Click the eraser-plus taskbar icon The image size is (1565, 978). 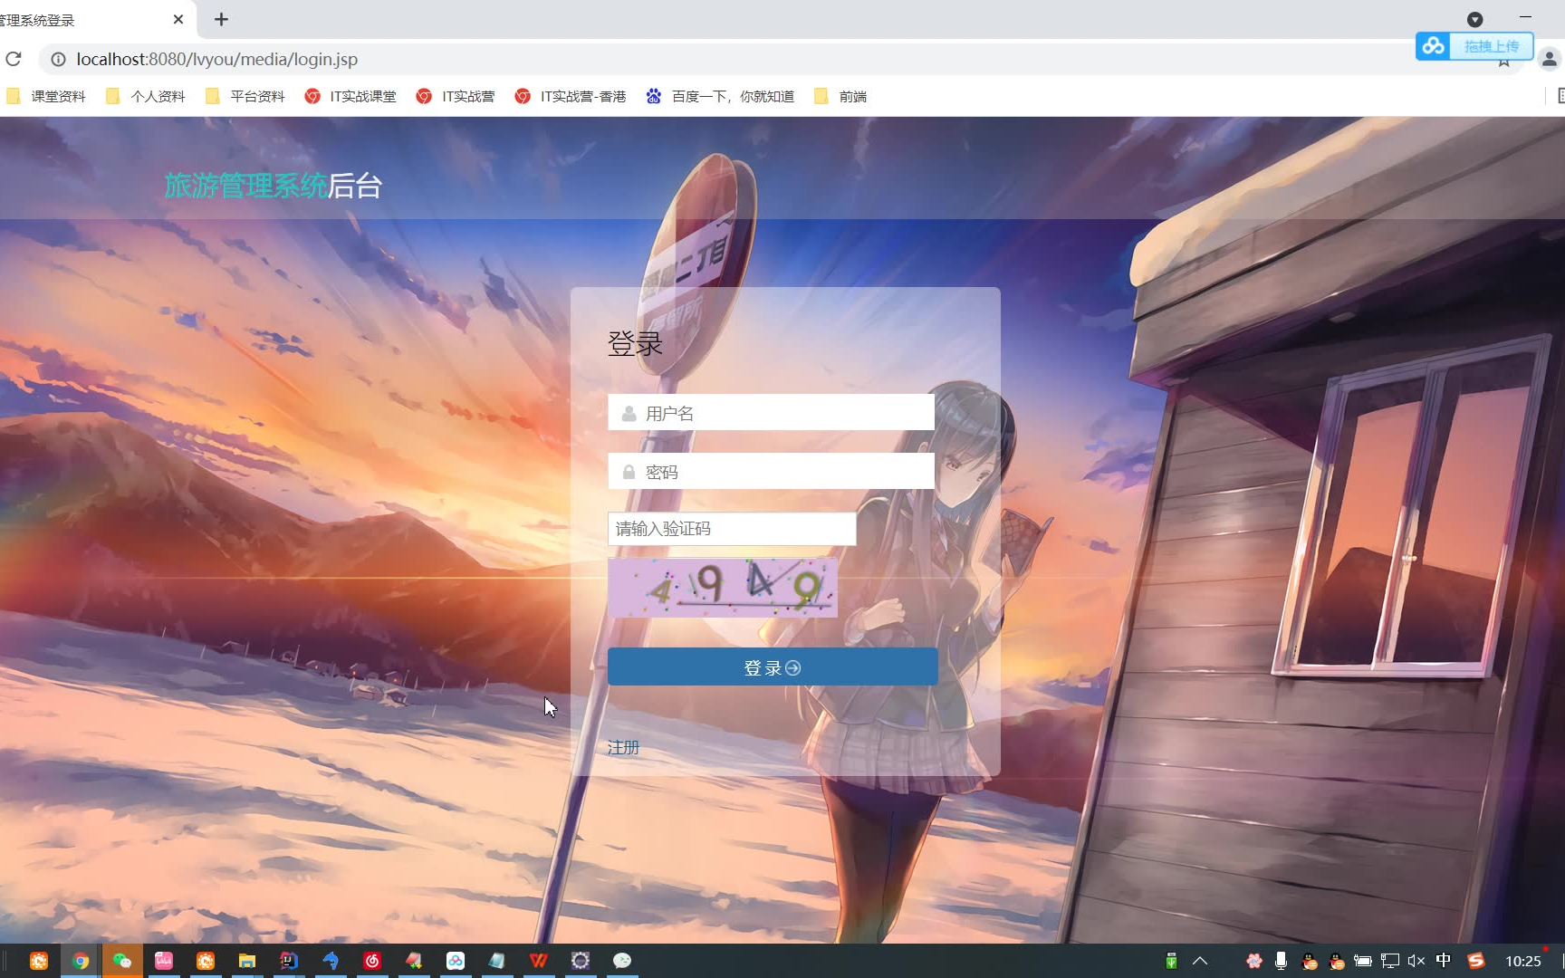pyautogui.click(x=414, y=961)
